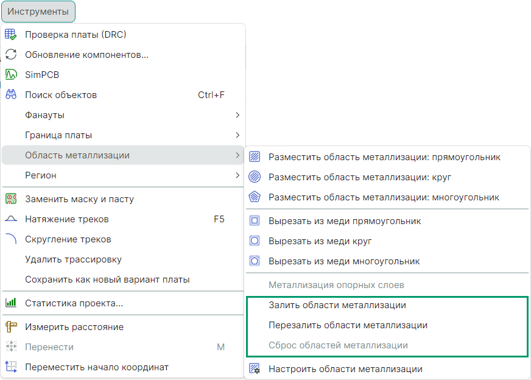Screen dimensions: 531x380
Task: Click the replace mask and paste icon
Action: point(11,199)
